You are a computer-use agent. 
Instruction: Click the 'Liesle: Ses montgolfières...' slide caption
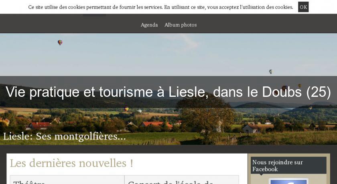[x=65, y=136]
